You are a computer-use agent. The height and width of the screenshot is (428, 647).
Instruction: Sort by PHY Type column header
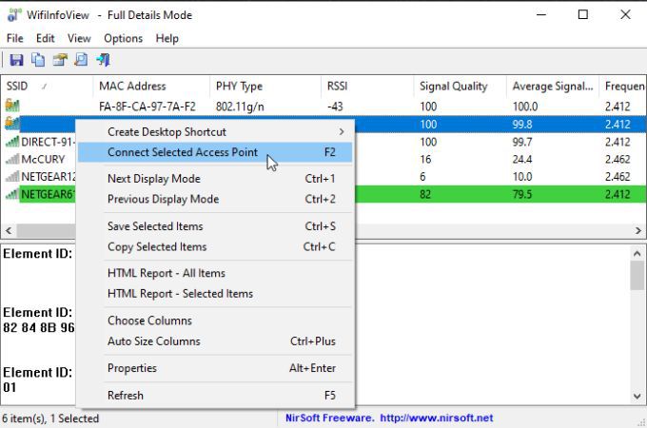[x=265, y=87]
